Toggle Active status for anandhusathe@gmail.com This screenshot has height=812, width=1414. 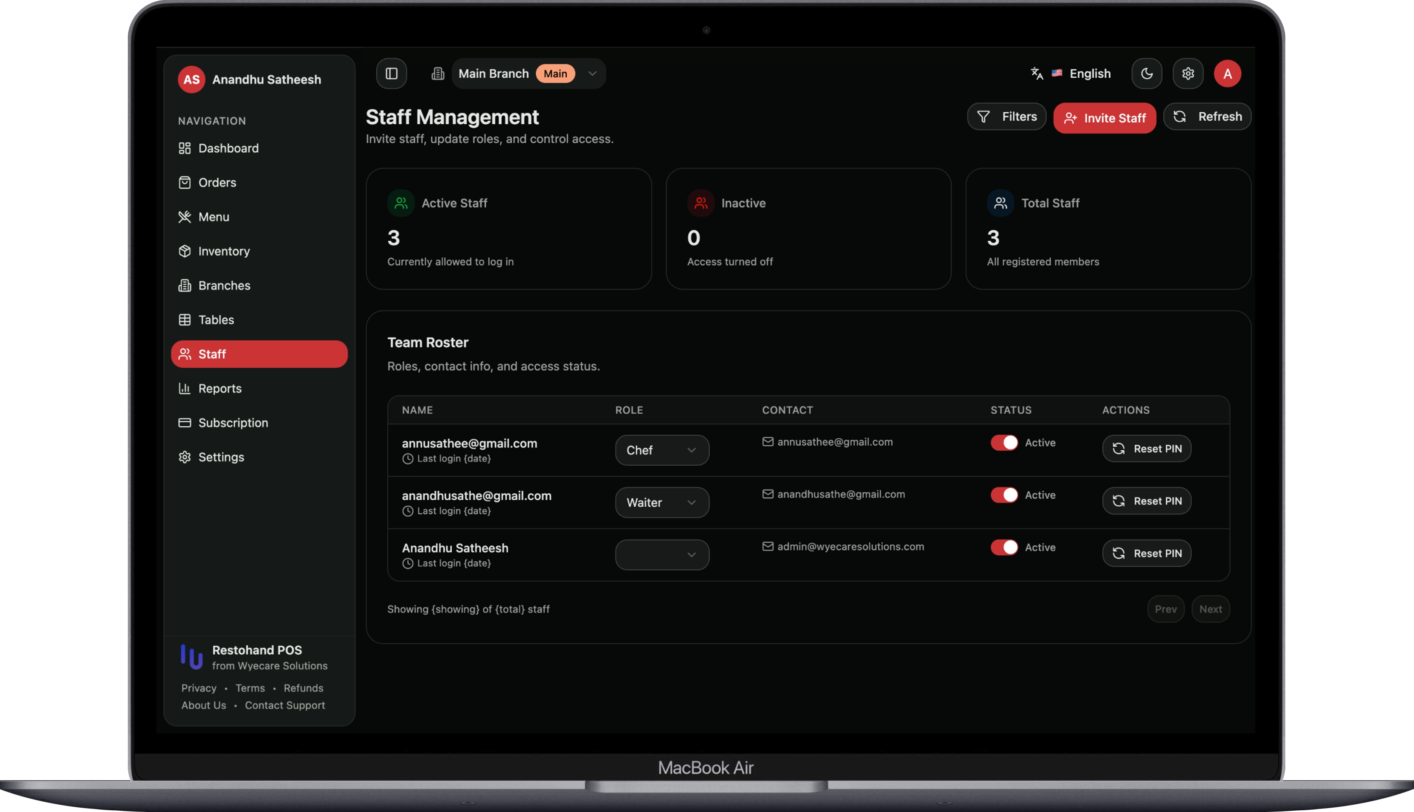tap(1004, 495)
